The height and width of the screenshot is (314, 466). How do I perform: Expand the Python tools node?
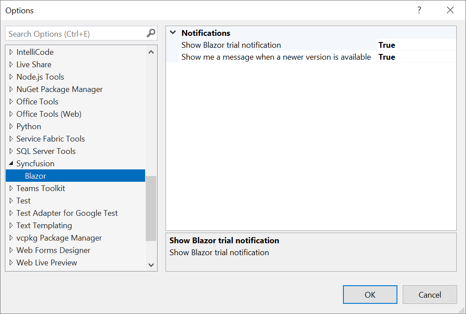[11, 126]
